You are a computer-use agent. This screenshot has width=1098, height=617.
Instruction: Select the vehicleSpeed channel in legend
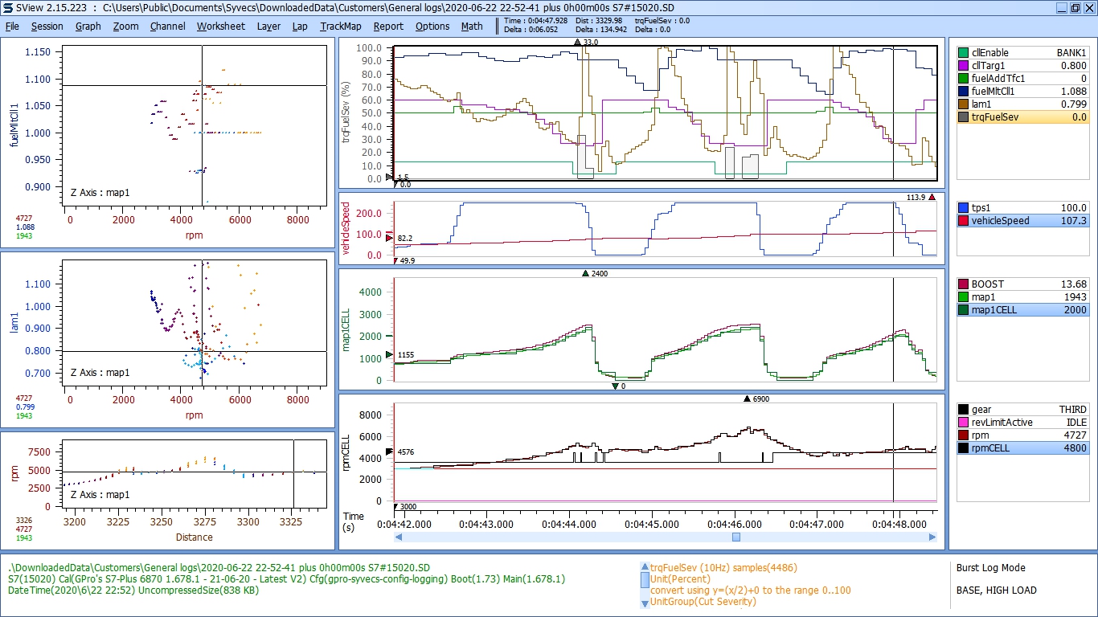[x=1022, y=220]
